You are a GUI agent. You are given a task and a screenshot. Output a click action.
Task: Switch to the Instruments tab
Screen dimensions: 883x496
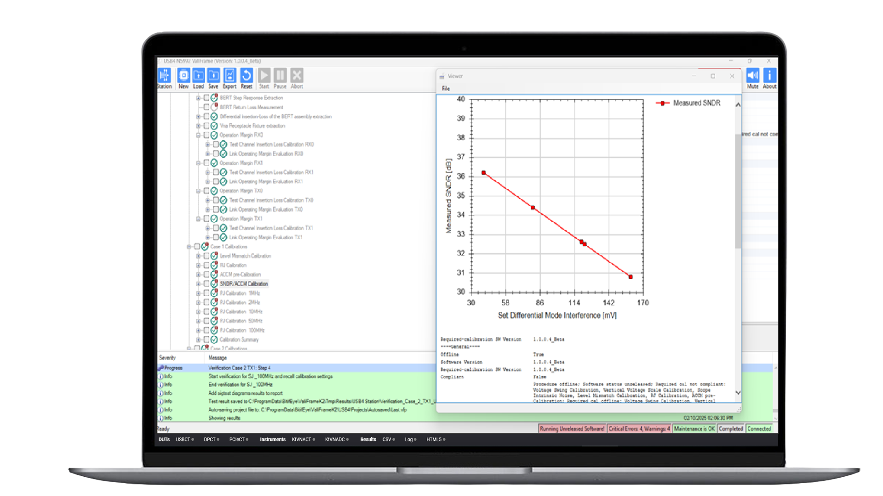coord(272,440)
